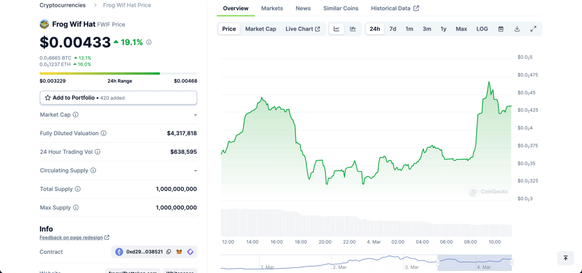582x273 pixels.
Task: Show info for Fully Diluted Valuation
Action: click(104, 133)
